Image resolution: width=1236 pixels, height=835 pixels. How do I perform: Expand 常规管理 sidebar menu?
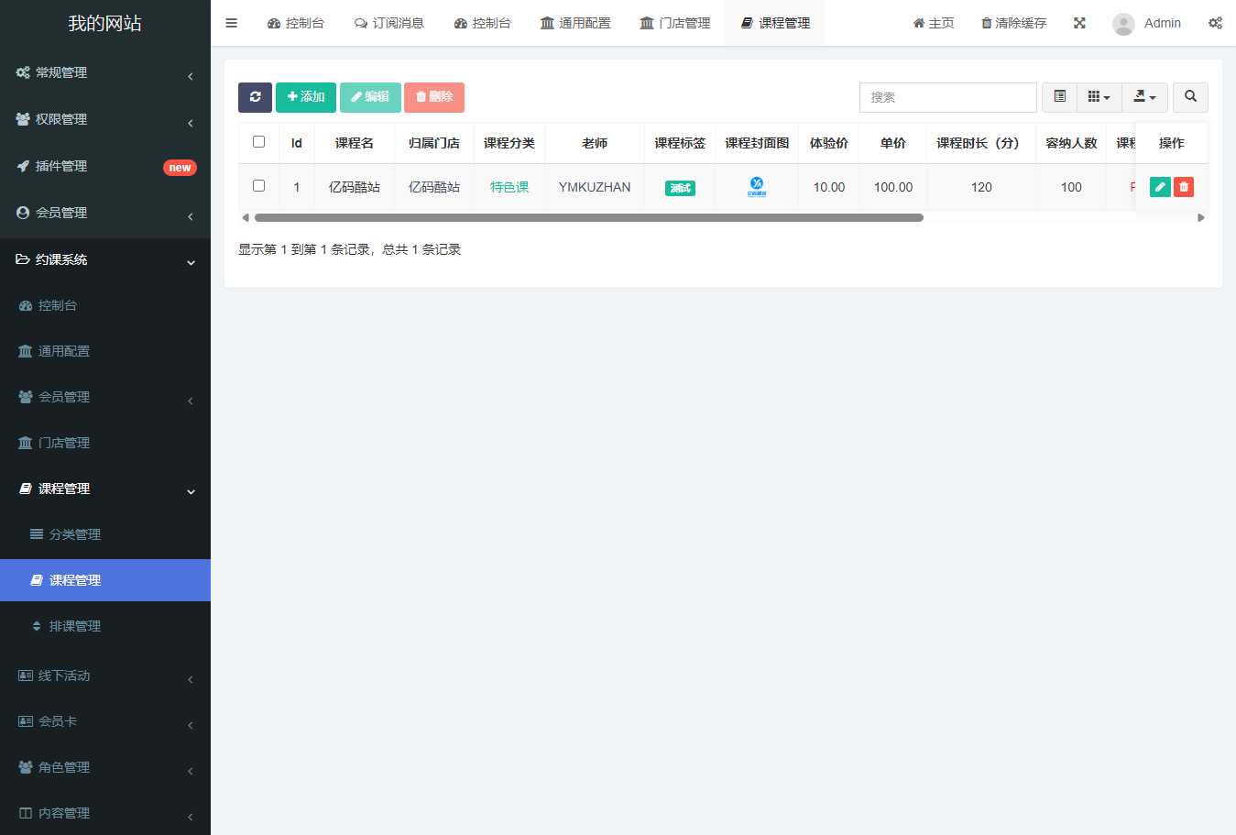(x=105, y=72)
